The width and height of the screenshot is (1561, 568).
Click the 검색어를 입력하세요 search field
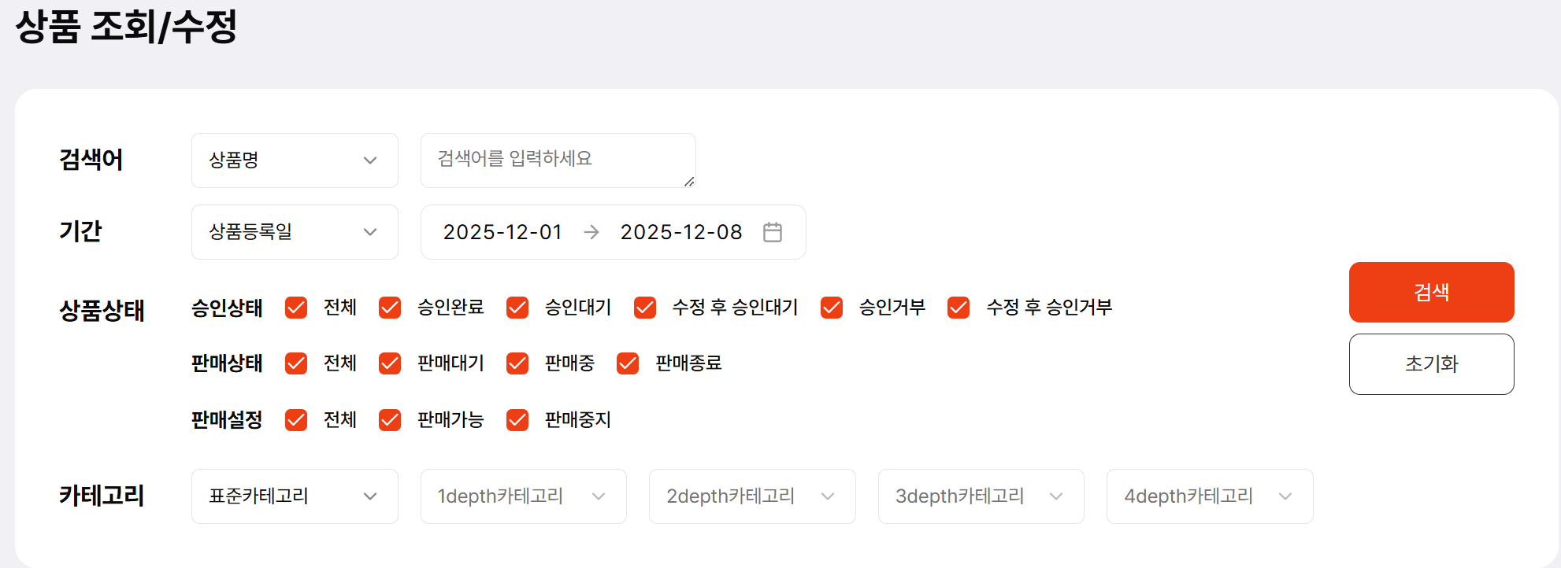click(558, 160)
